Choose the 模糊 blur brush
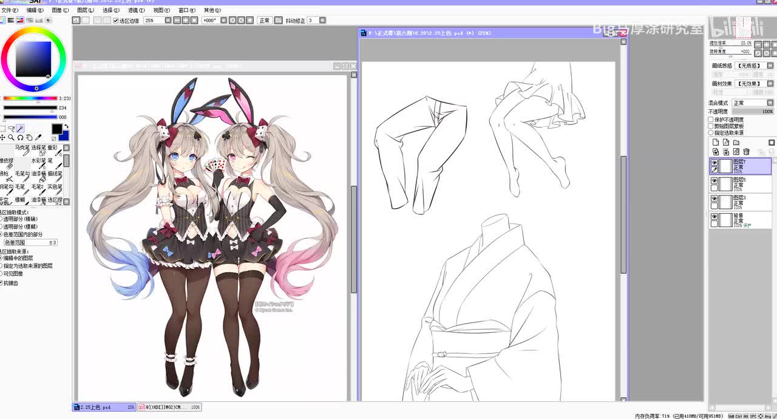 (22, 200)
